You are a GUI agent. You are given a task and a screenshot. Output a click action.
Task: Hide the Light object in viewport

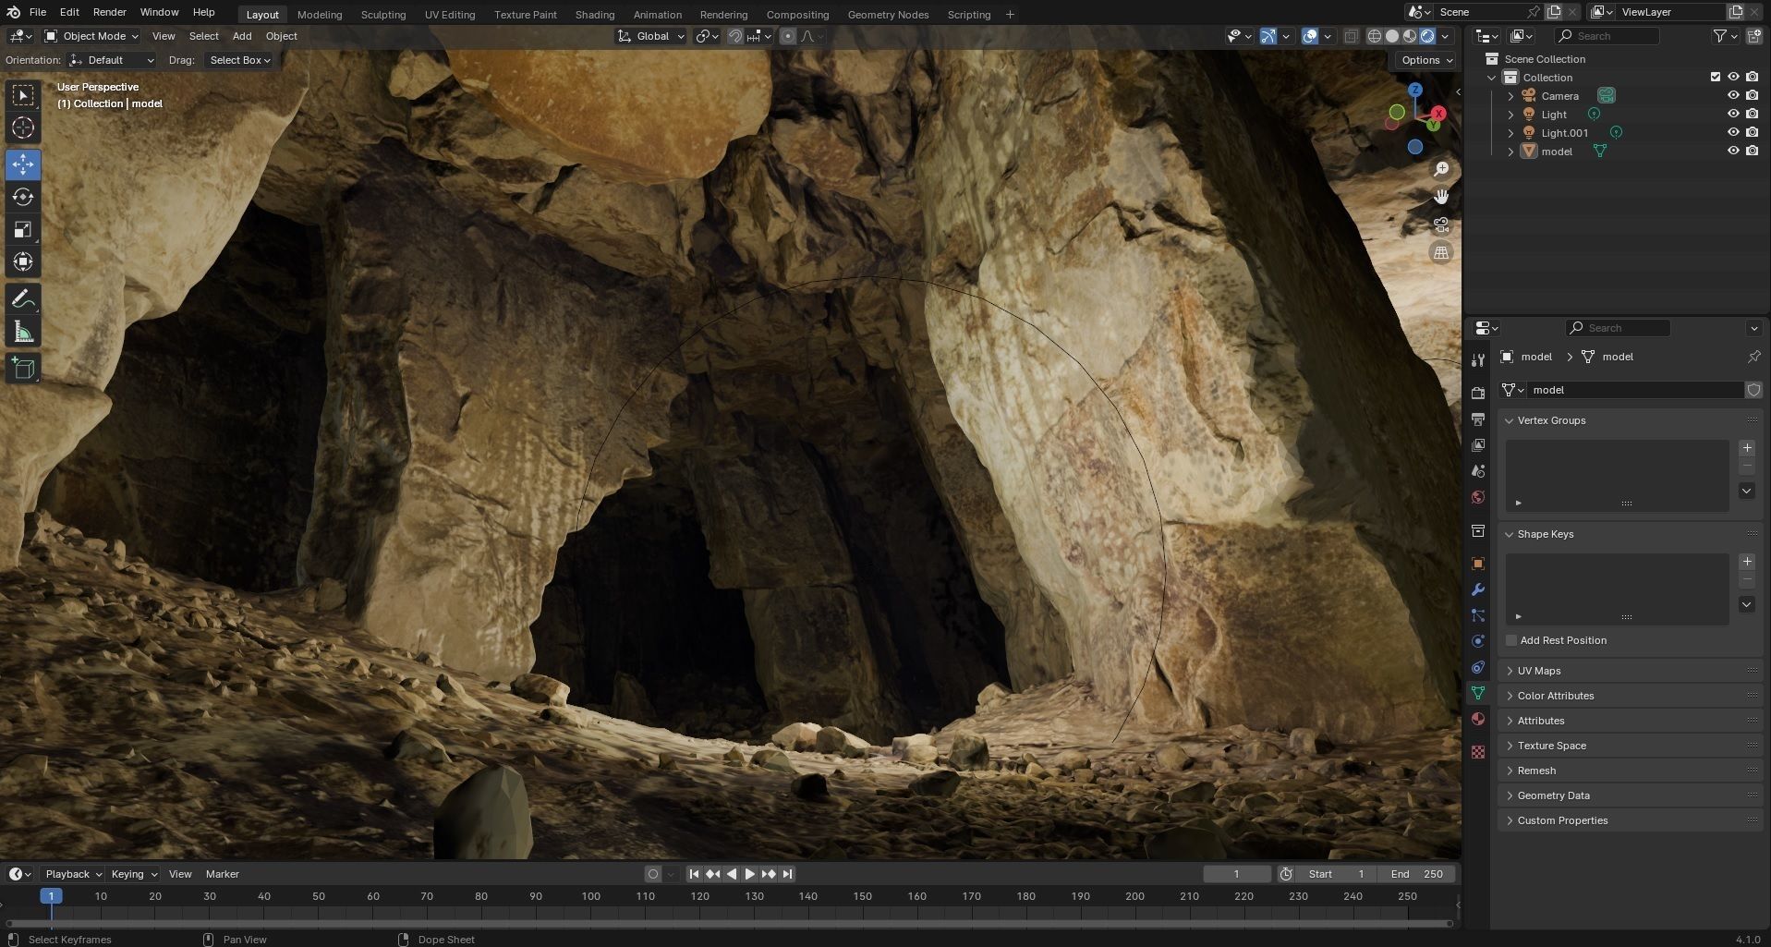pos(1733,114)
